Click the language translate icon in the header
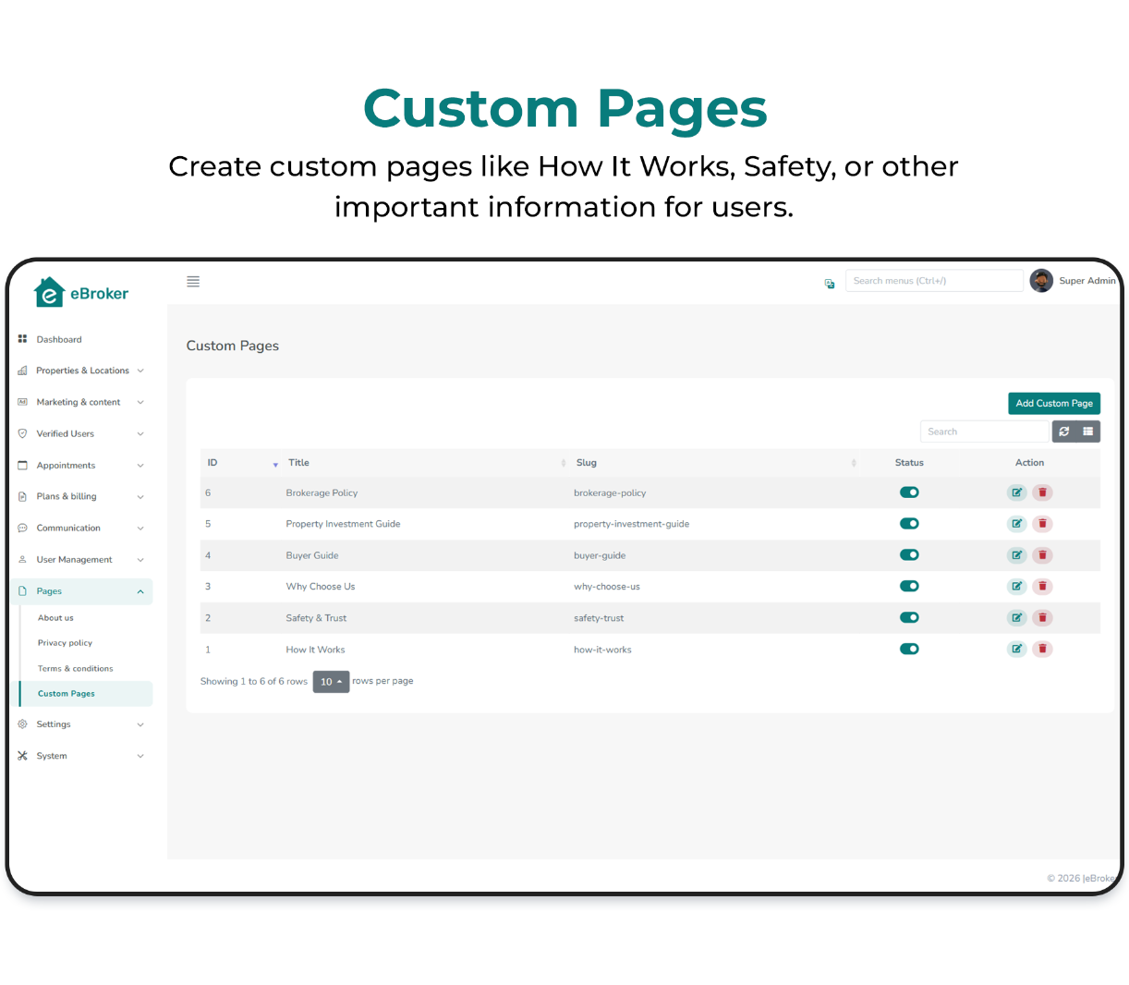1129x985 pixels. [829, 283]
